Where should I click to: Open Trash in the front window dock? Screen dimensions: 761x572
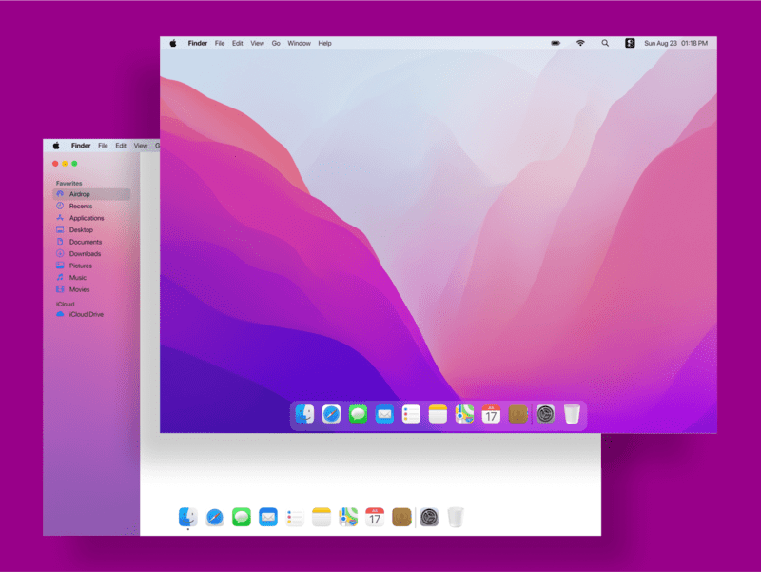coord(573,414)
